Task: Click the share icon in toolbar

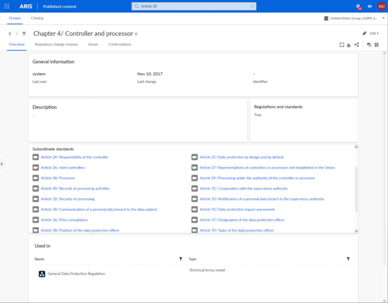Action: click(357, 44)
